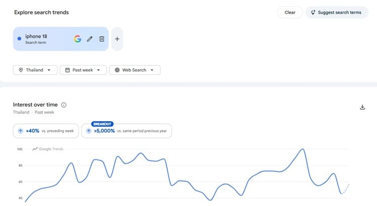
Task: Download the Interest over time chart data
Action: pos(362,107)
